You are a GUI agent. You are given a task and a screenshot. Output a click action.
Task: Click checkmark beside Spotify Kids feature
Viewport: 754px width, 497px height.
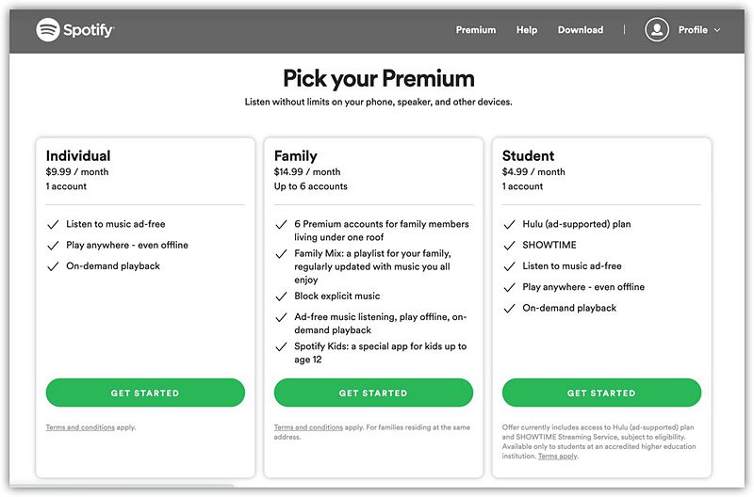281,347
